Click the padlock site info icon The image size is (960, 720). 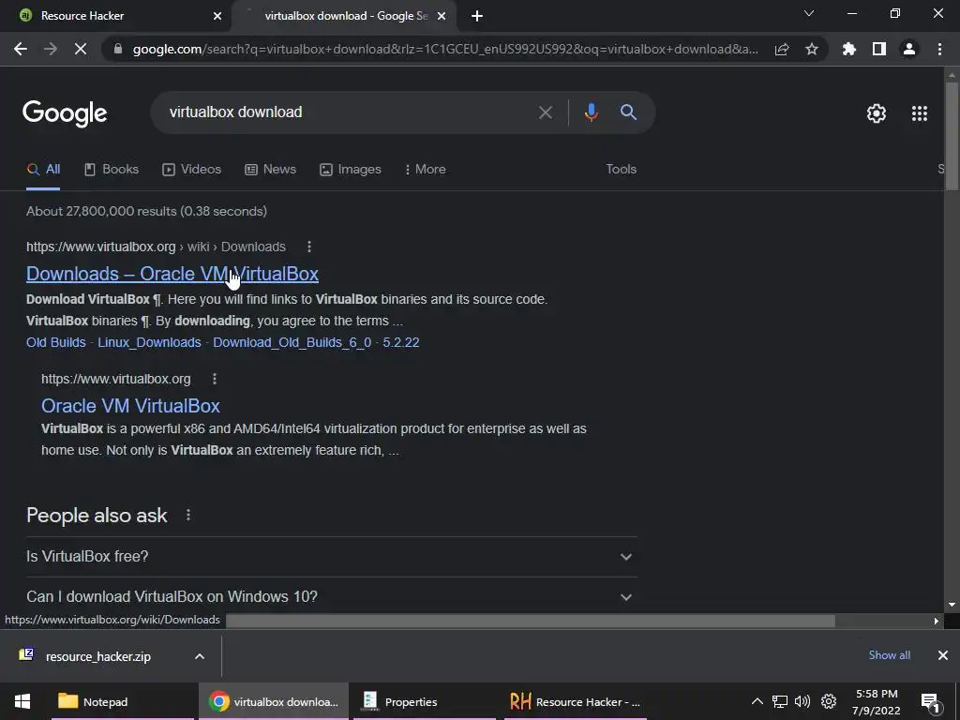click(117, 49)
